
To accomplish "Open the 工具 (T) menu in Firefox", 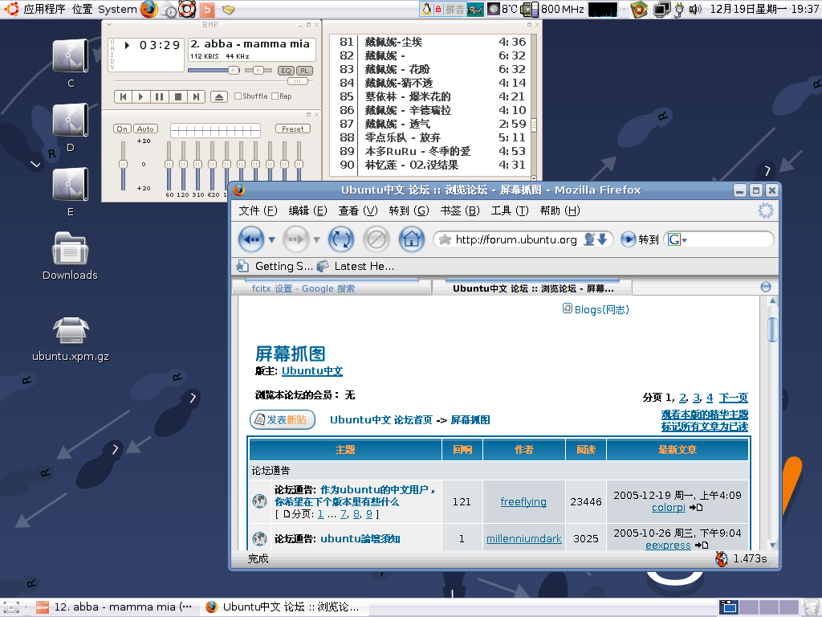I will coord(510,211).
